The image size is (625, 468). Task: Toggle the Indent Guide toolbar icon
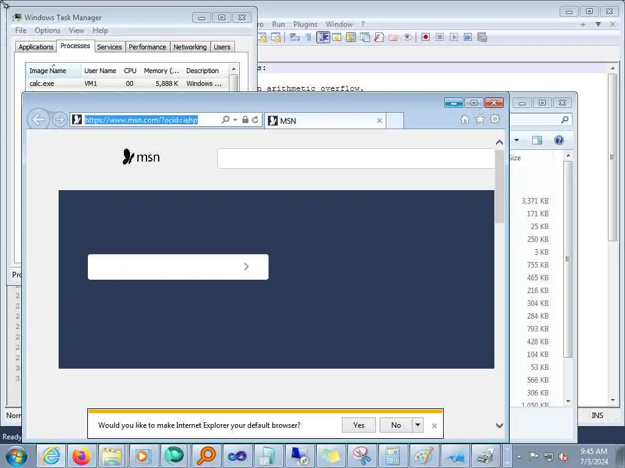pyautogui.click(x=323, y=37)
